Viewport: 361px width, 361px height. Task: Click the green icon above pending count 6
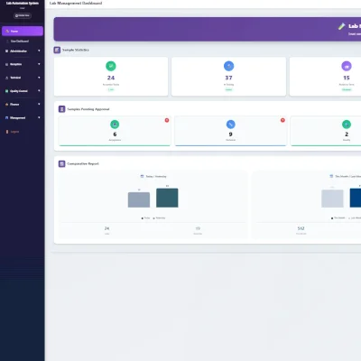115,125
